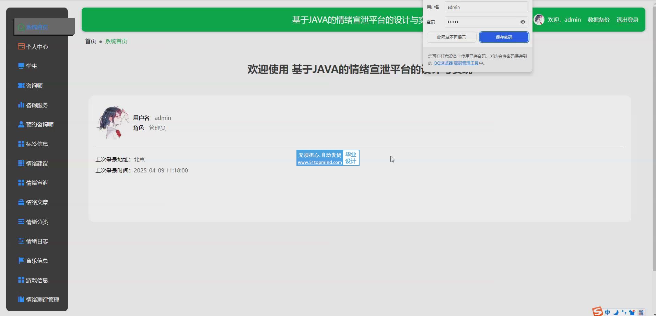Click the 预约咨询师 person icon
This screenshot has width=656, height=316.
21,124
